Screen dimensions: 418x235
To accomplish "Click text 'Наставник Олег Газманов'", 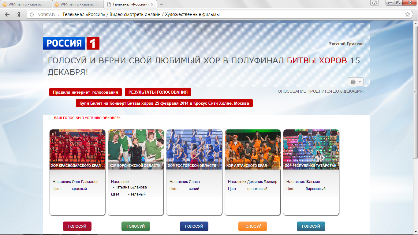I will tap(76, 182).
